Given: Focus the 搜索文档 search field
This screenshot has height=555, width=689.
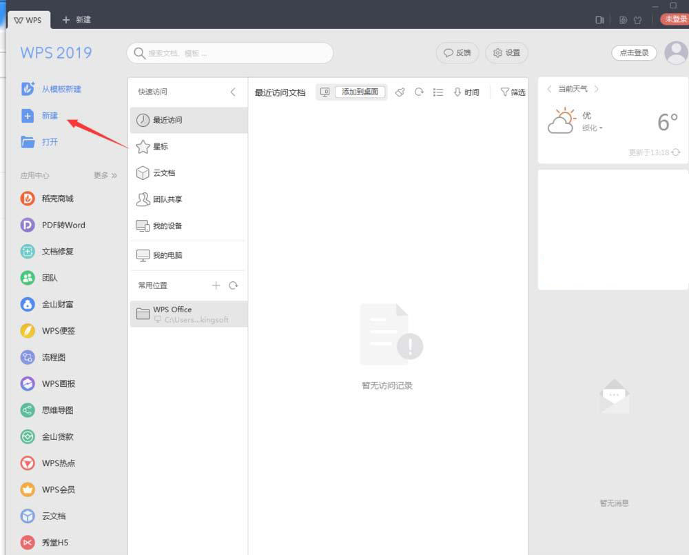Looking at the screenshot, I should pos(230,53).
